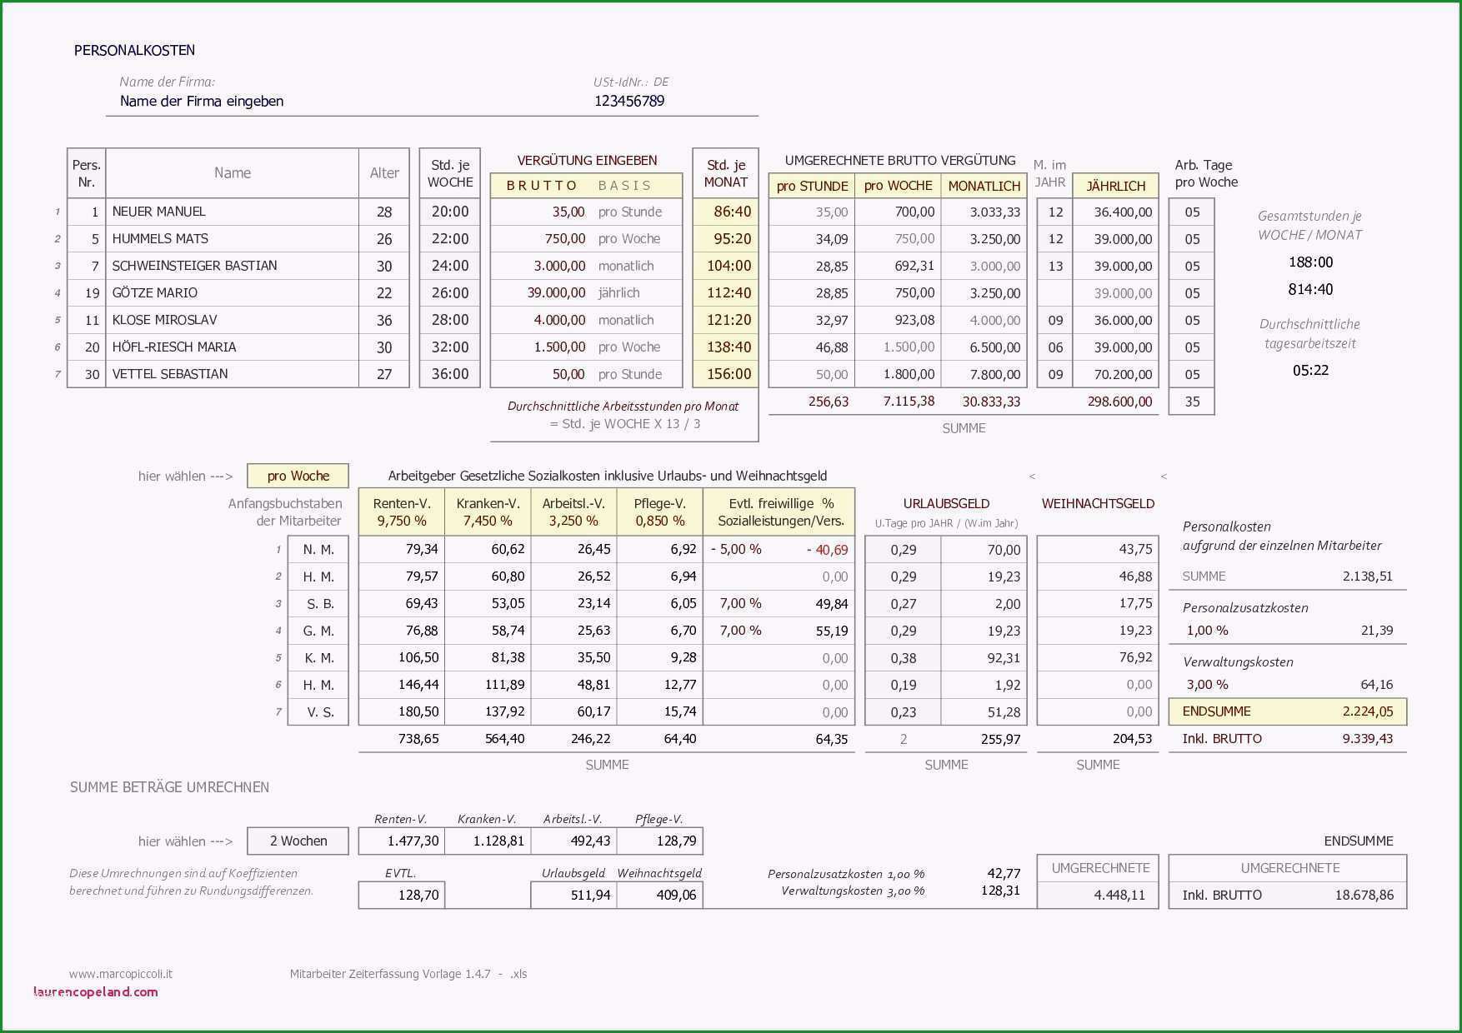Screen dimensions: 1462x1033
Task: Click the 'JÄHRLICH' column header
Action: pyautogui.click(x=1115, y=186)
